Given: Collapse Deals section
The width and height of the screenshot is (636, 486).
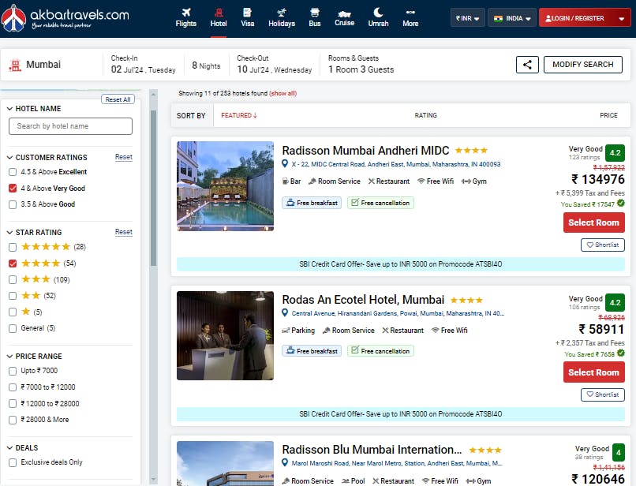Looking at the screenshot, I should pyautogui.click(x=9, y=448).
